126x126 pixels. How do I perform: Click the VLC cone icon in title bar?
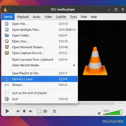(x=5, y=9)
